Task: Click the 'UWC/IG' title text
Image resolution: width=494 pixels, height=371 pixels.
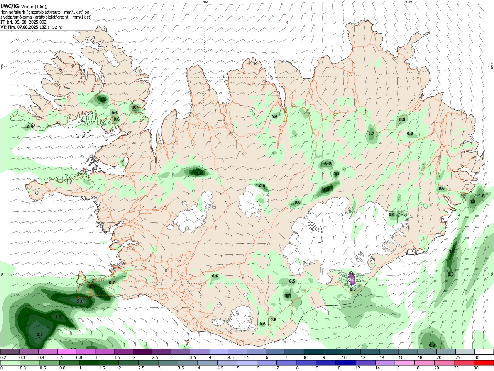Action: coord(9,6)
